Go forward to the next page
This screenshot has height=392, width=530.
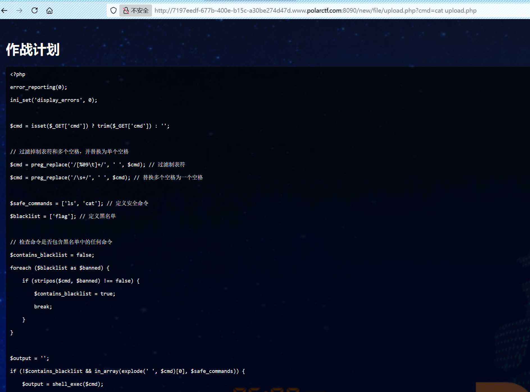coord(19,11)
